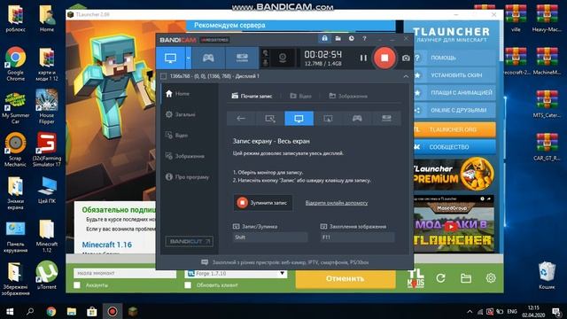Viewport: 567px width, 319px height.
Task: Click the Bandicam icon in the taskbar
Action: [113, 311]
